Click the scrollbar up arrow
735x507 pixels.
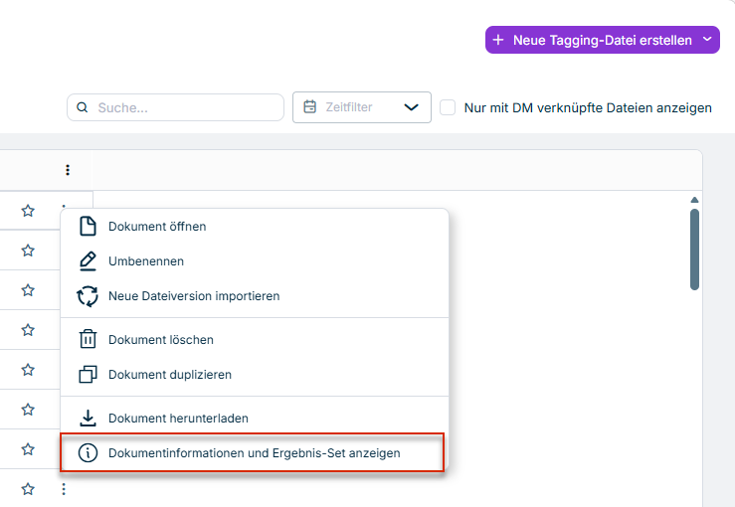694,200
